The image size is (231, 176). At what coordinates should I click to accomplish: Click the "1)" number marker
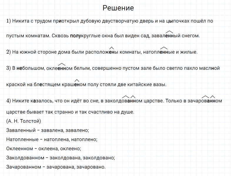9,21
